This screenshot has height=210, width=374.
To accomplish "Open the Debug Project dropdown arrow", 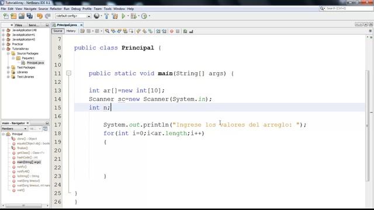I will (x=138, y=16).
